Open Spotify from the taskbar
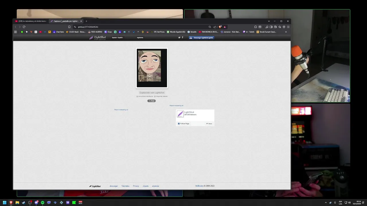 coord(42,203)
